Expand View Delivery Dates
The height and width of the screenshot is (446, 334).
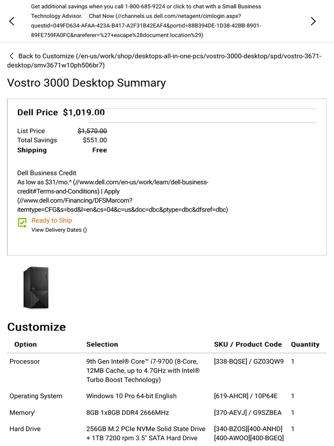[59, 230]
